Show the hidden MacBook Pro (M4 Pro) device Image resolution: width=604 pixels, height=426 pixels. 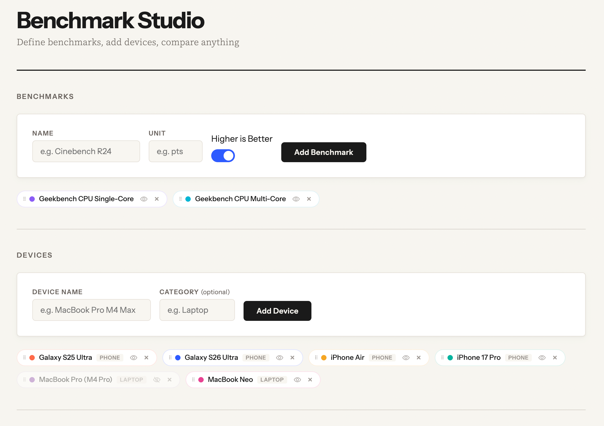[x=157, y=380]
